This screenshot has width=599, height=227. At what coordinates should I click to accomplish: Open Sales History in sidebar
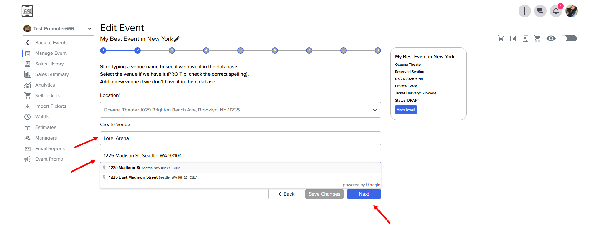point(49,64)
